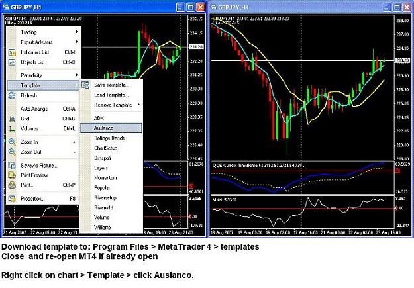Click the 50 level marker in QQE panel
Viewport: 414px width, 288px height.
point(398,171)
